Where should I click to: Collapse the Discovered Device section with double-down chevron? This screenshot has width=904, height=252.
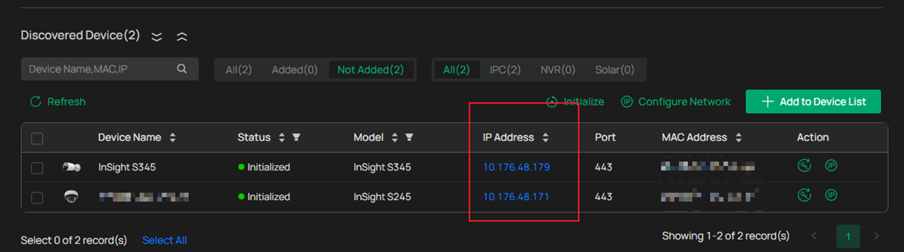click(x=157, y=37)
